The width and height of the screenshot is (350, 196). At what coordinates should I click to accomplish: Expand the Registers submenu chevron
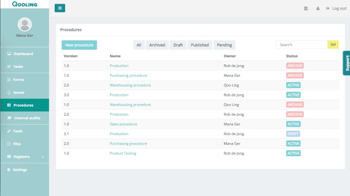point(43,157)
